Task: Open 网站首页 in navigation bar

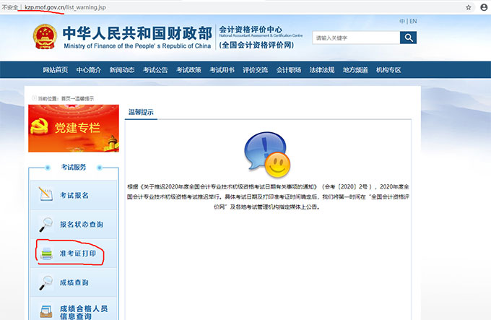Action: [56, 70]
